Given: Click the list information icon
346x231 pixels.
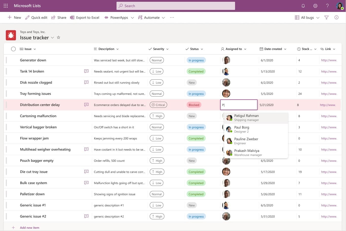Looking at the screenshot, I should click(336, 17).
